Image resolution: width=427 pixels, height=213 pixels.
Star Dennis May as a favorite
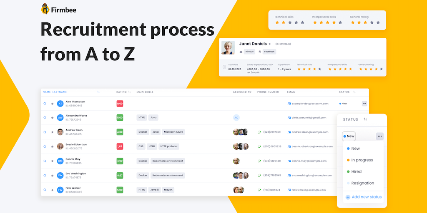pyautogui.click(x=52, y=161)
